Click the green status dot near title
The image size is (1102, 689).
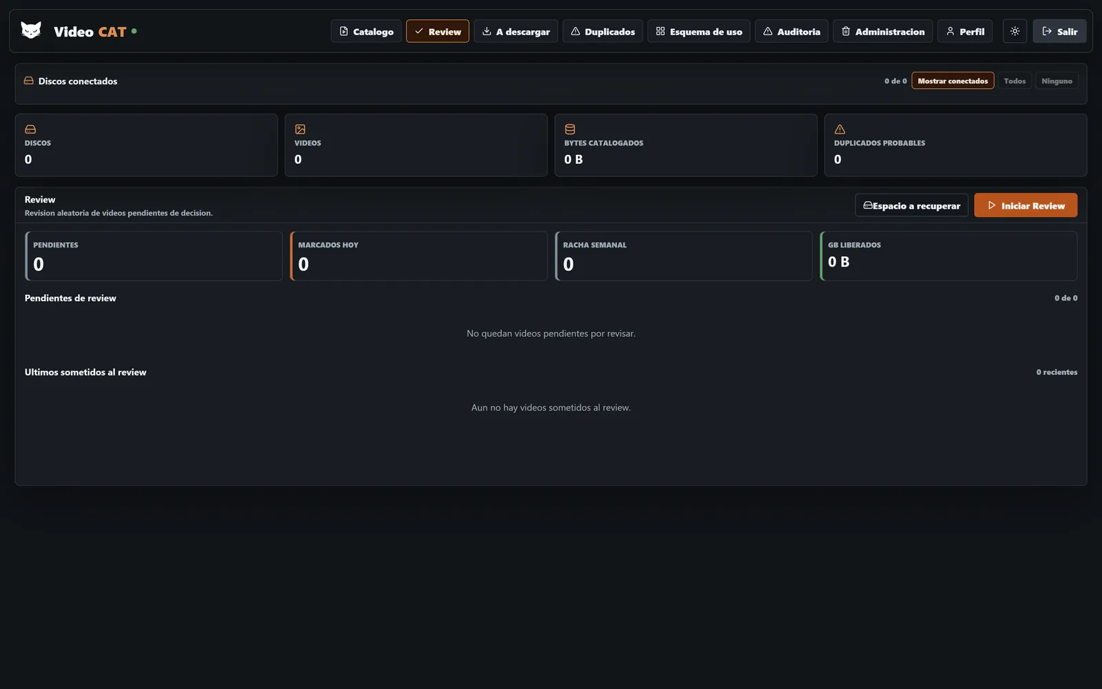pos(134,31)
